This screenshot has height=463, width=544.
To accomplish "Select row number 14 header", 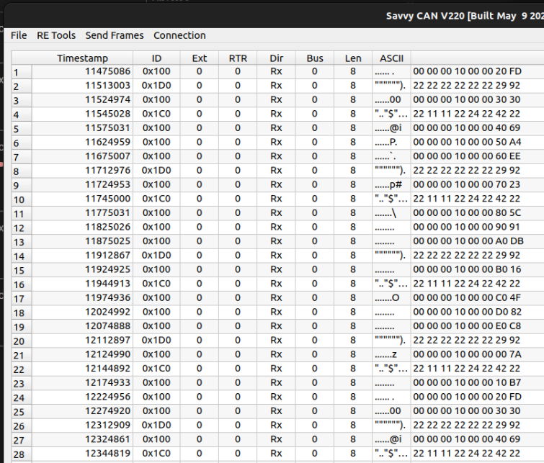I will (22, 256).
